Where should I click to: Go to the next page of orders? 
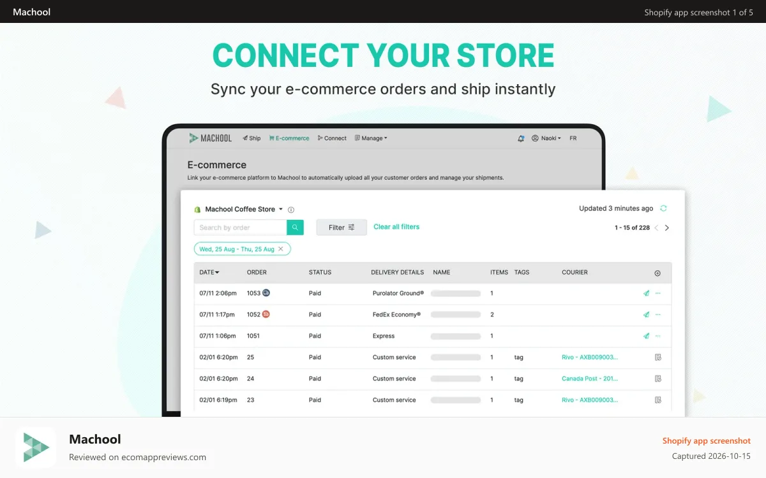[x=667, y=228]
